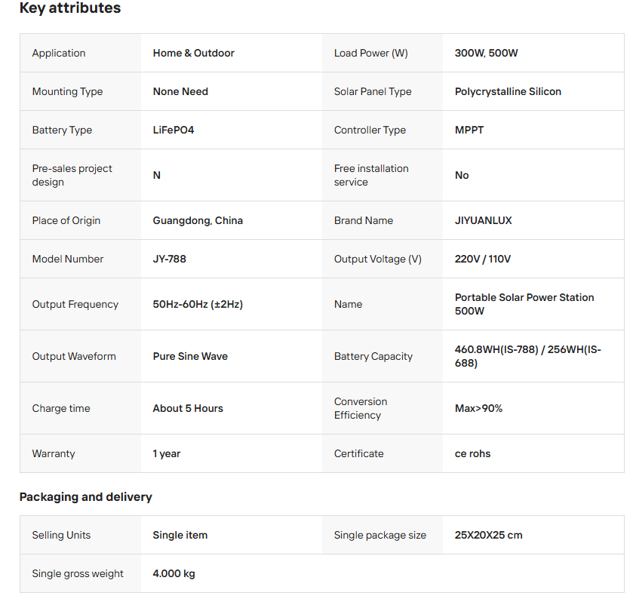Select the Home & Outdoor application value
This screenshot has height=605, width=636.
(x=193, y=53)
